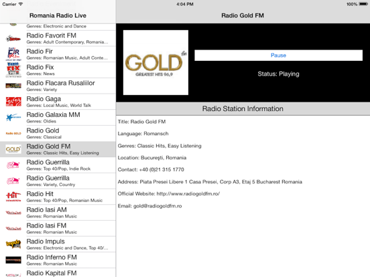Click the Radio Galaxia MM star logo
The image size is (370, 277).
[13, 117]
